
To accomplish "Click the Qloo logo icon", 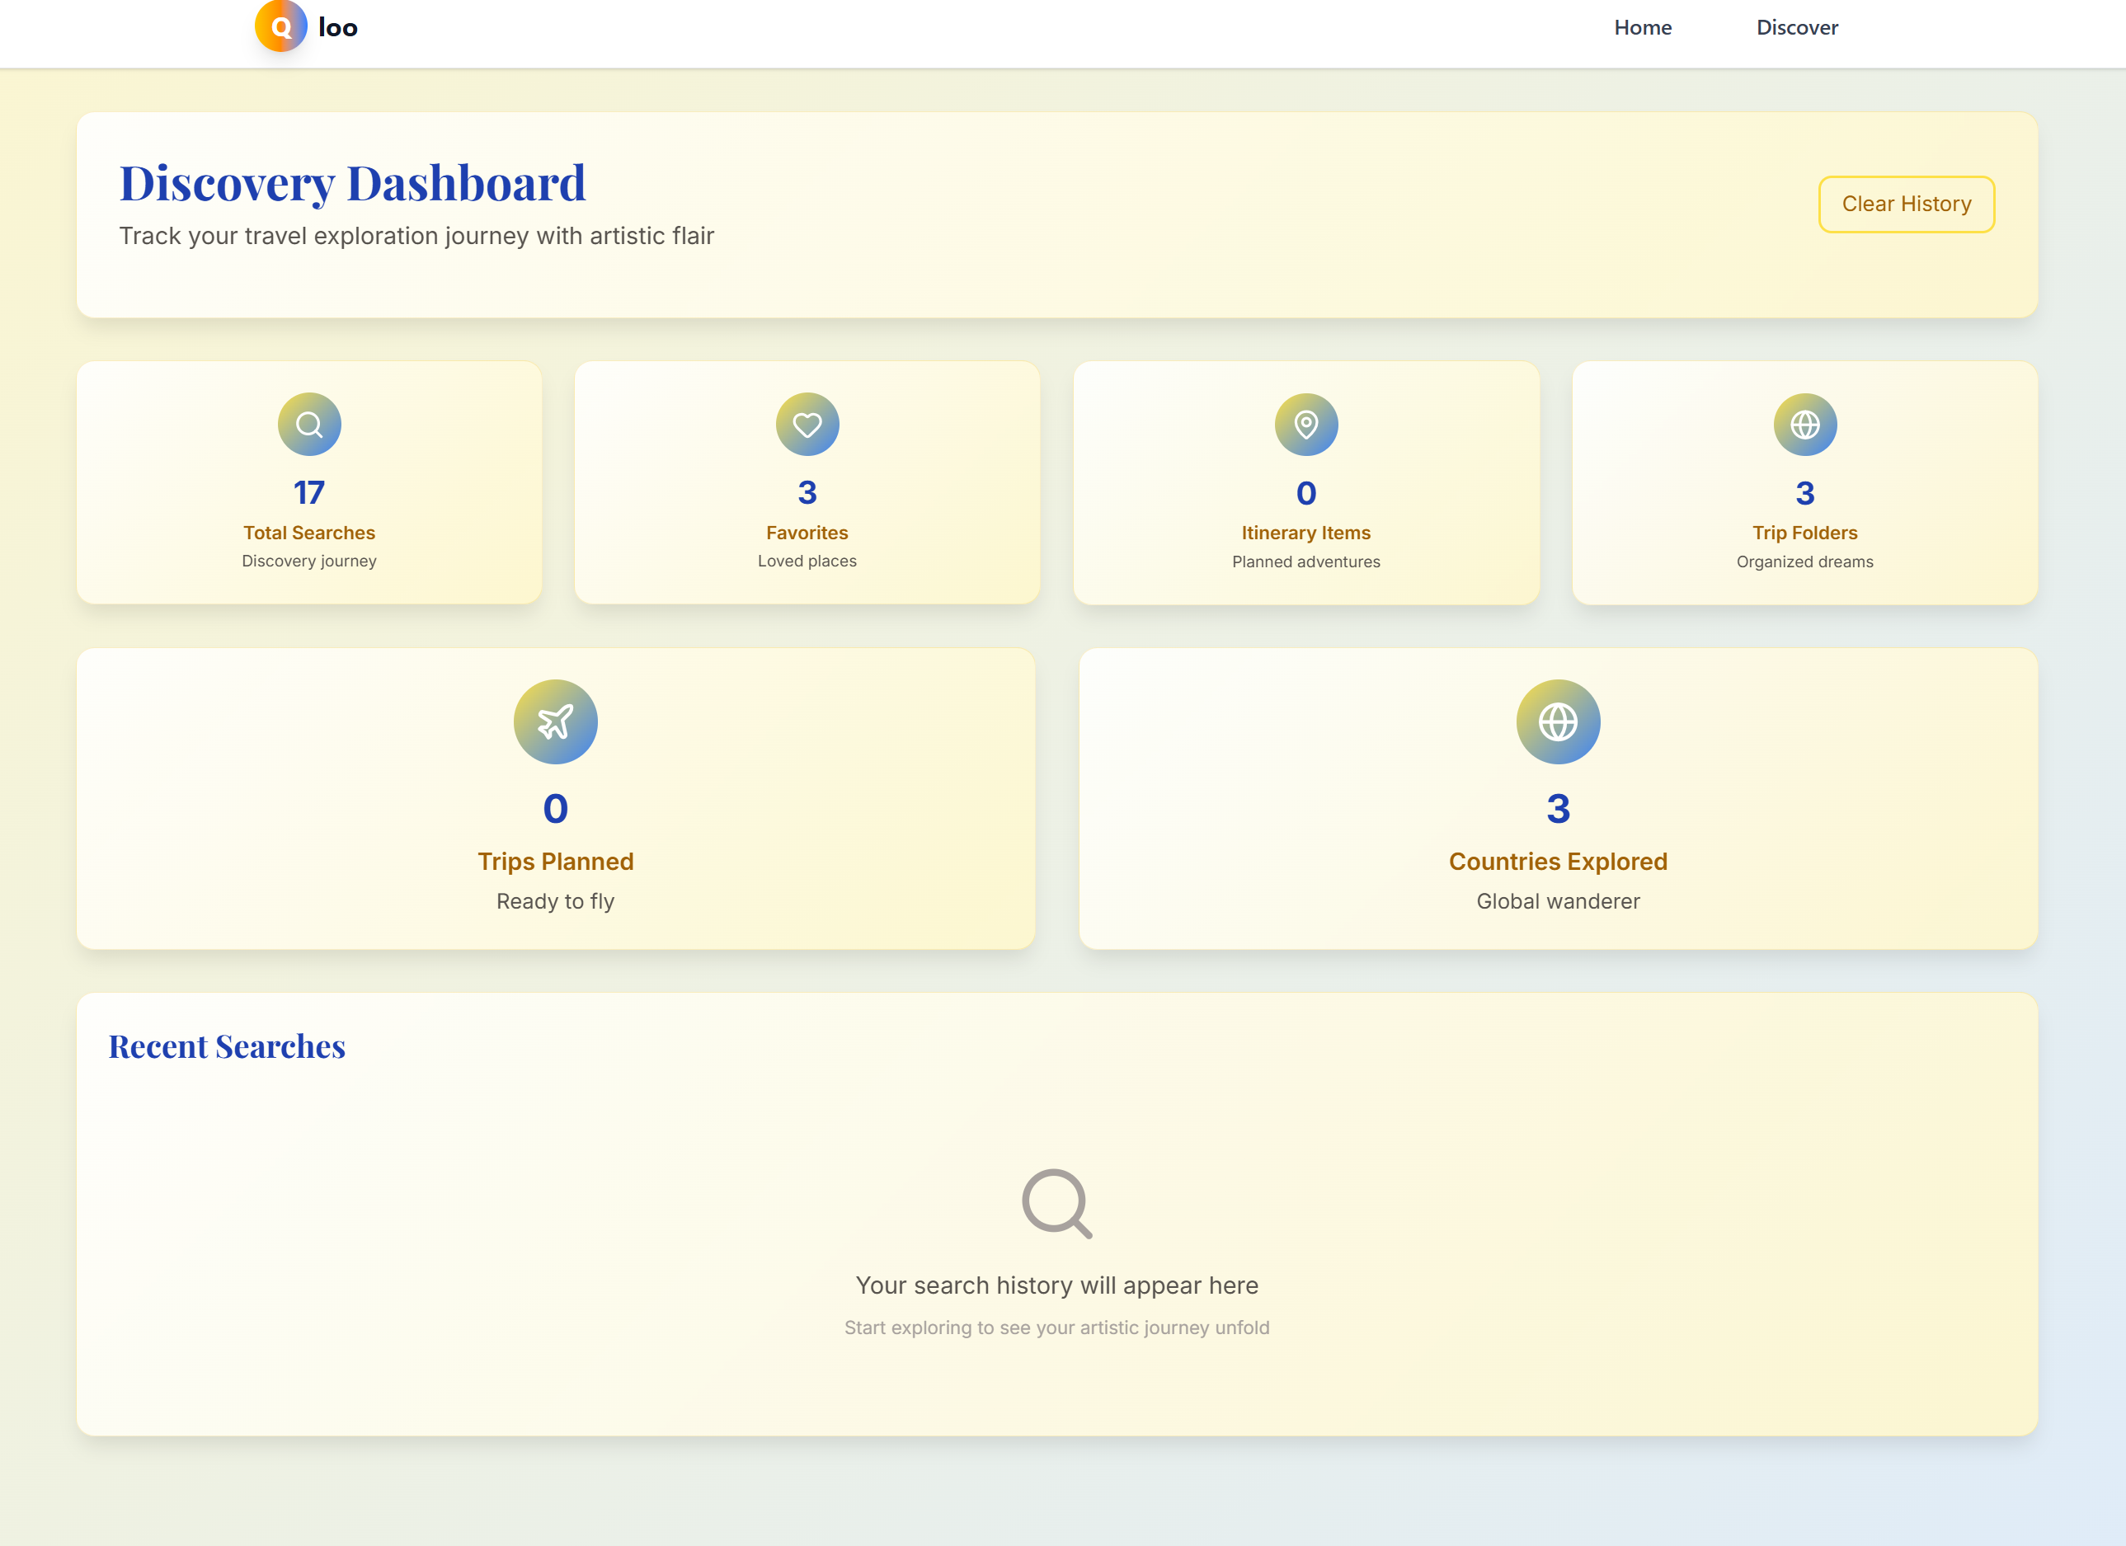I will [x=281, y=26].
